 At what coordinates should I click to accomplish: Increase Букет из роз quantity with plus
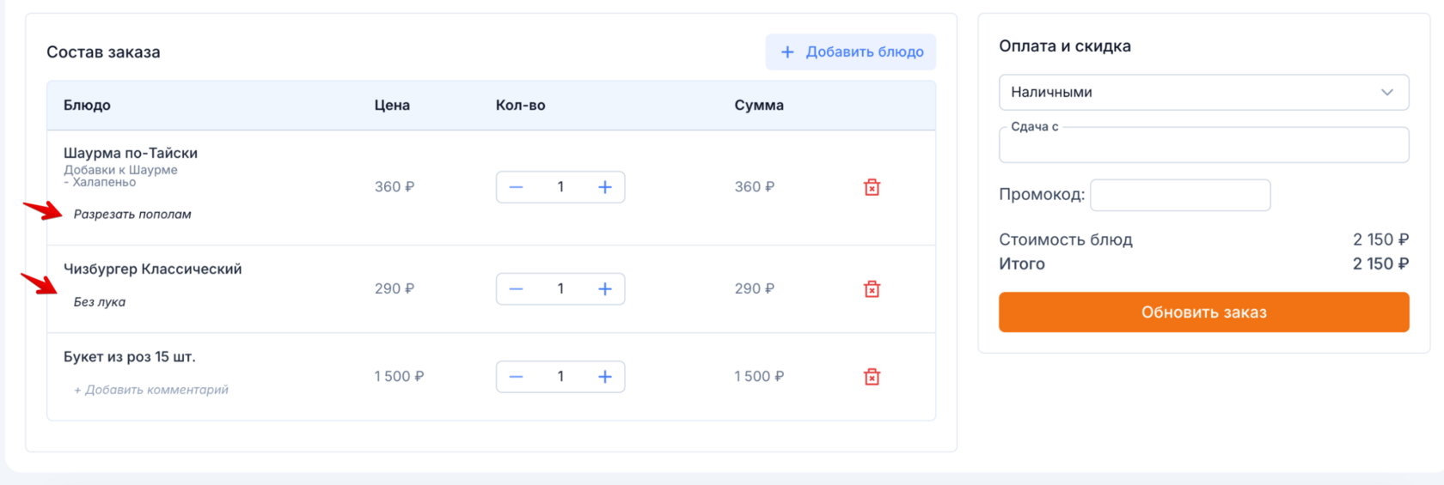tap(605, 377)
